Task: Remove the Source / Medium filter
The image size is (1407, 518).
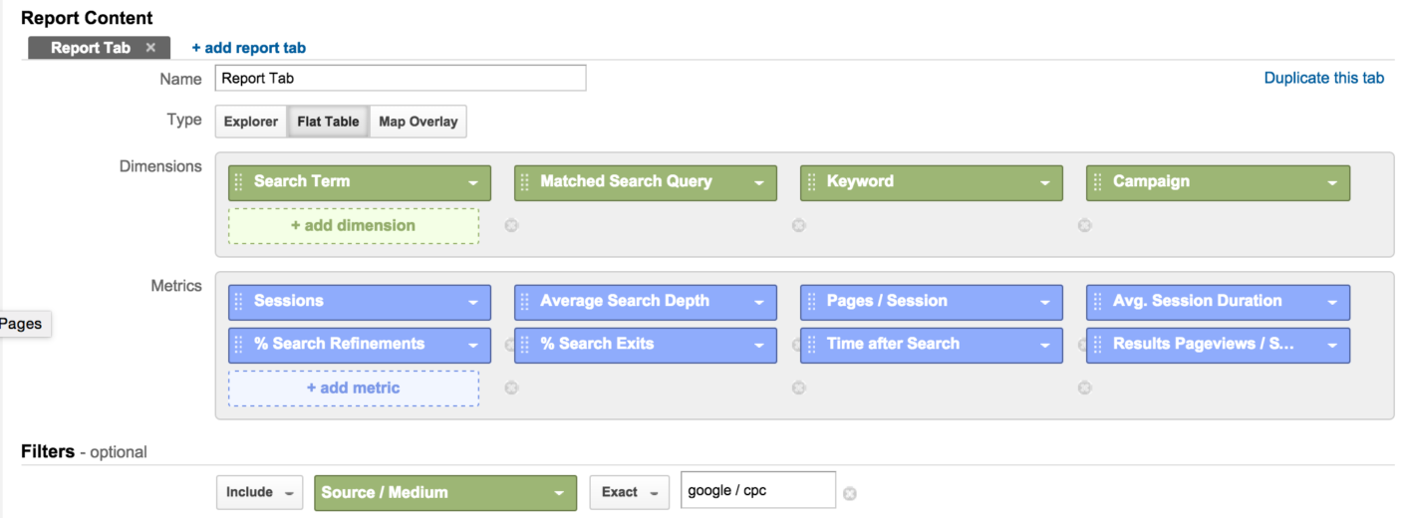Action: pyautogui.click(x=850, y=493)
